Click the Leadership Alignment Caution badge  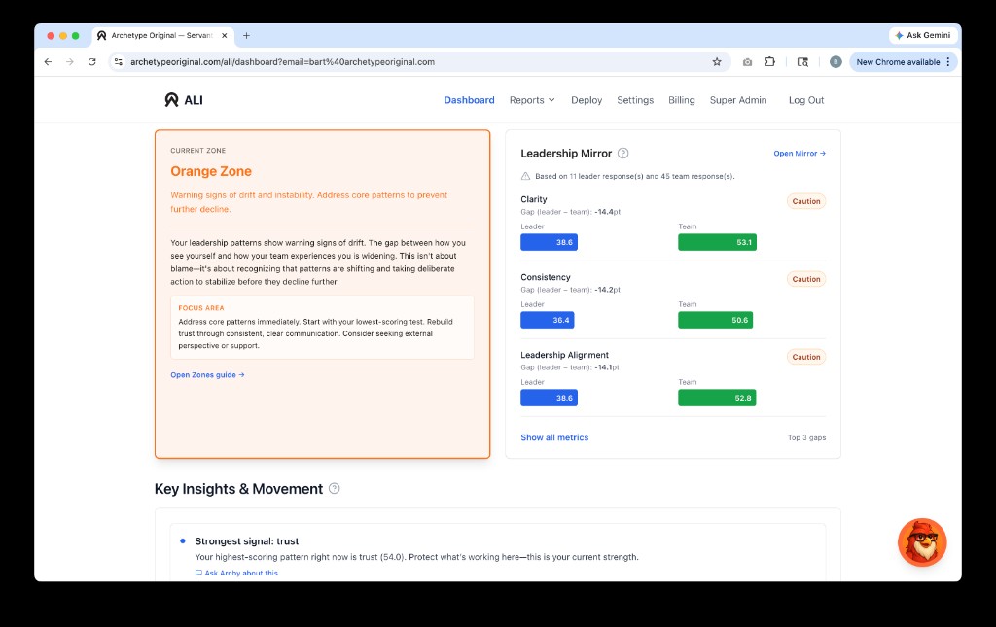point(806,357)
